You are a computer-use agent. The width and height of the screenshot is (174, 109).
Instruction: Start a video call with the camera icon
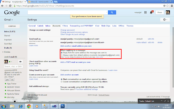click(x=20, y=62)
